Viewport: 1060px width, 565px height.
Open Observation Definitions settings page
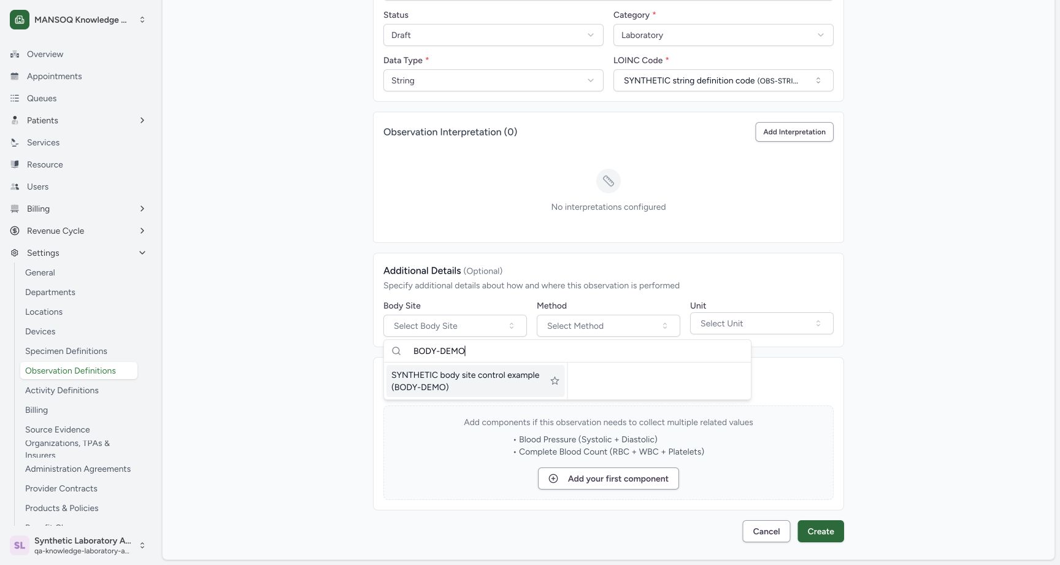(79, 371)
